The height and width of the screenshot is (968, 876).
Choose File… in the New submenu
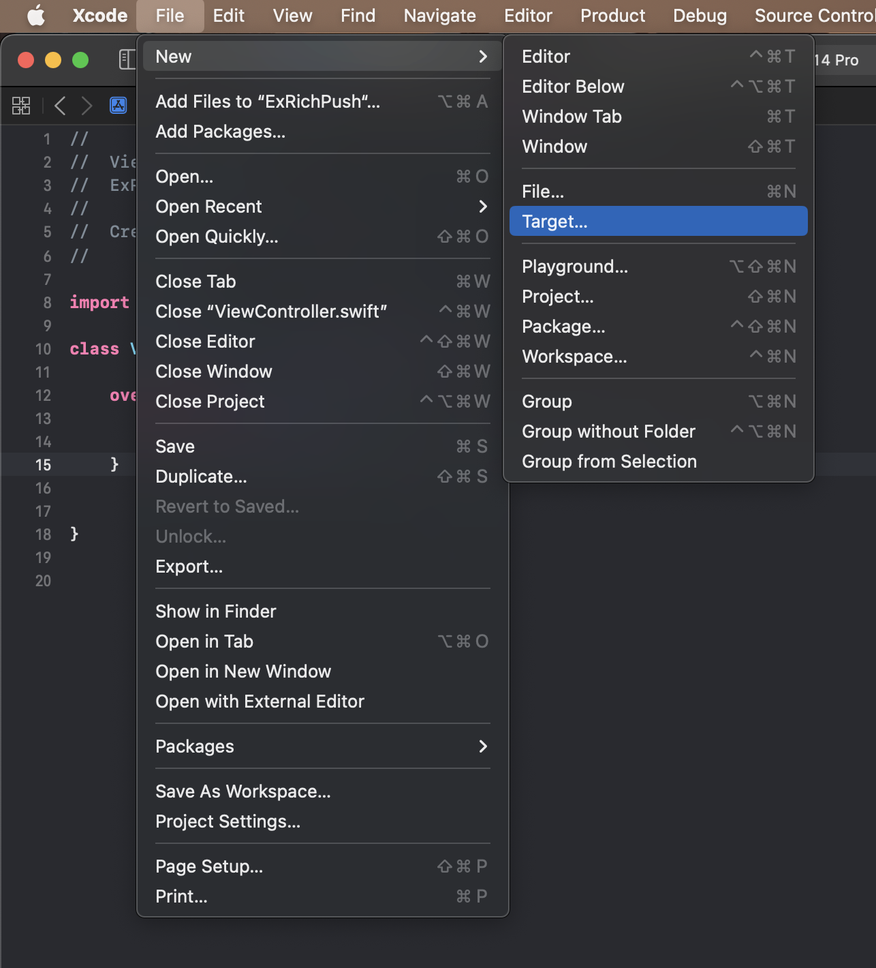tap(658, 192)
